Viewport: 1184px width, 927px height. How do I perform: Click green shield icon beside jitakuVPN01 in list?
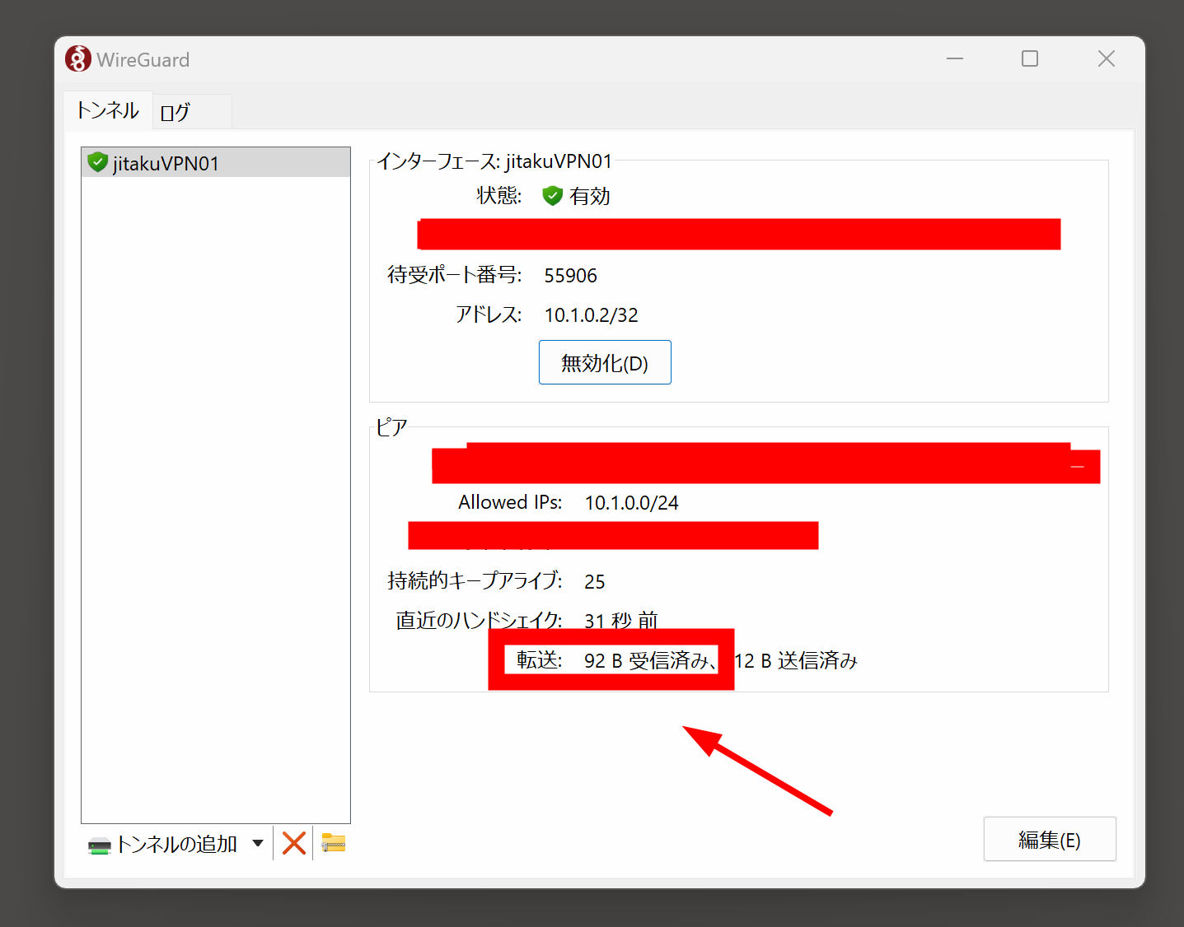[98, 163]
